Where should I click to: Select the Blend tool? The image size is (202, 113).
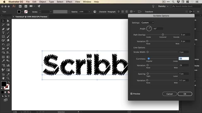pyautogui.click(x=8, y=61)
